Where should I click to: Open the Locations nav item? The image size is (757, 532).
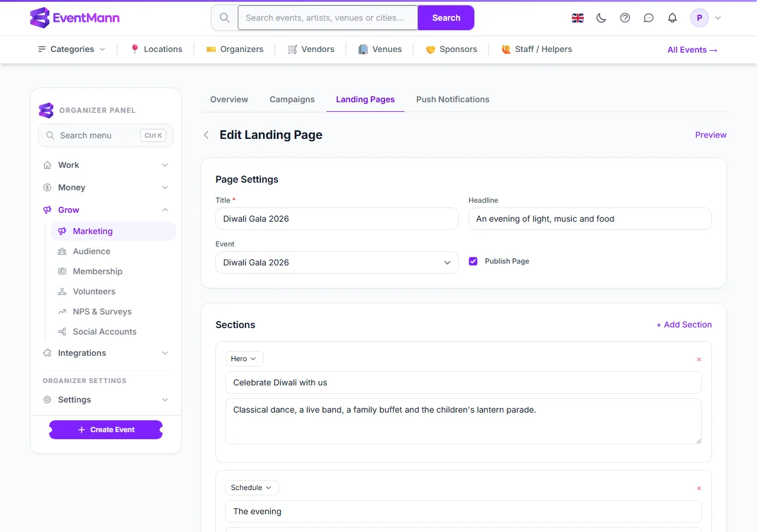pyautogui.click(x=156, y=50)
